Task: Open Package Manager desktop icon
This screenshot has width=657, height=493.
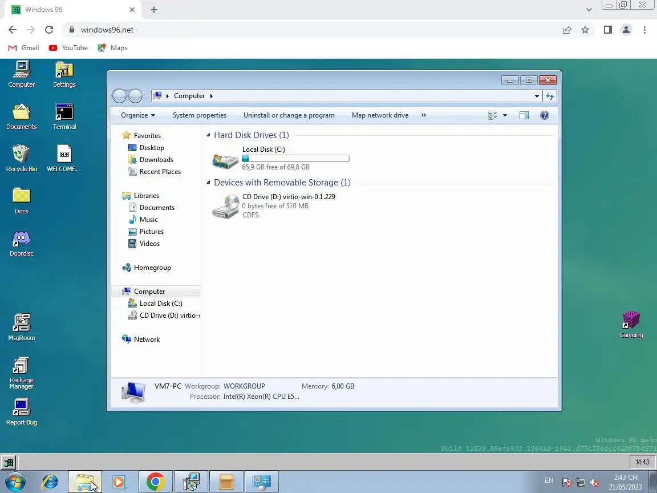Action: 21,373
